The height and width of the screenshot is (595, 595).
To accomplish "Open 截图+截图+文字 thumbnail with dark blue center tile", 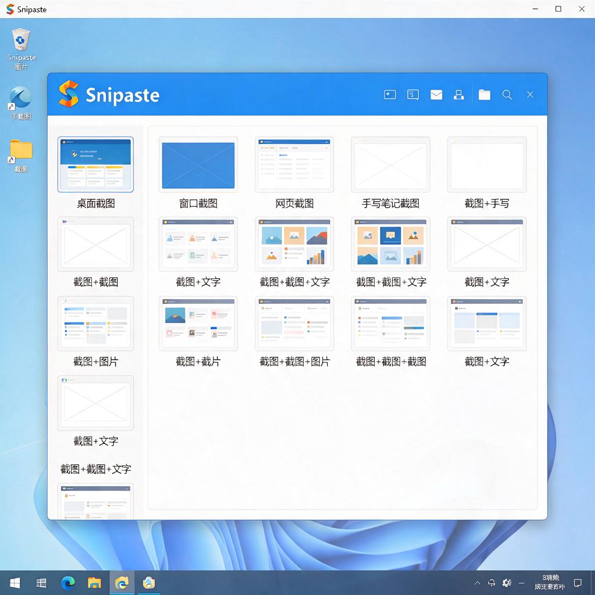I will (390, 244).
